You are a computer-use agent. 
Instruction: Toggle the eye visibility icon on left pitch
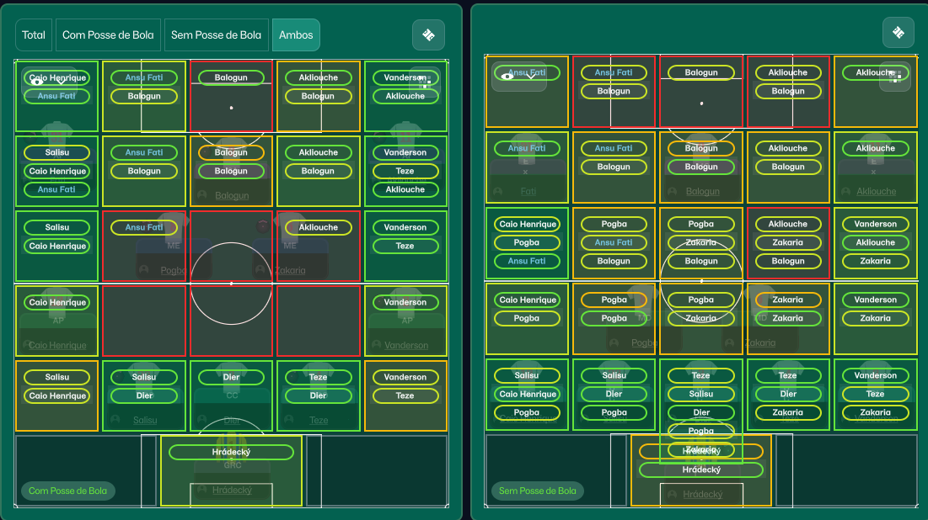coord(37,81)
